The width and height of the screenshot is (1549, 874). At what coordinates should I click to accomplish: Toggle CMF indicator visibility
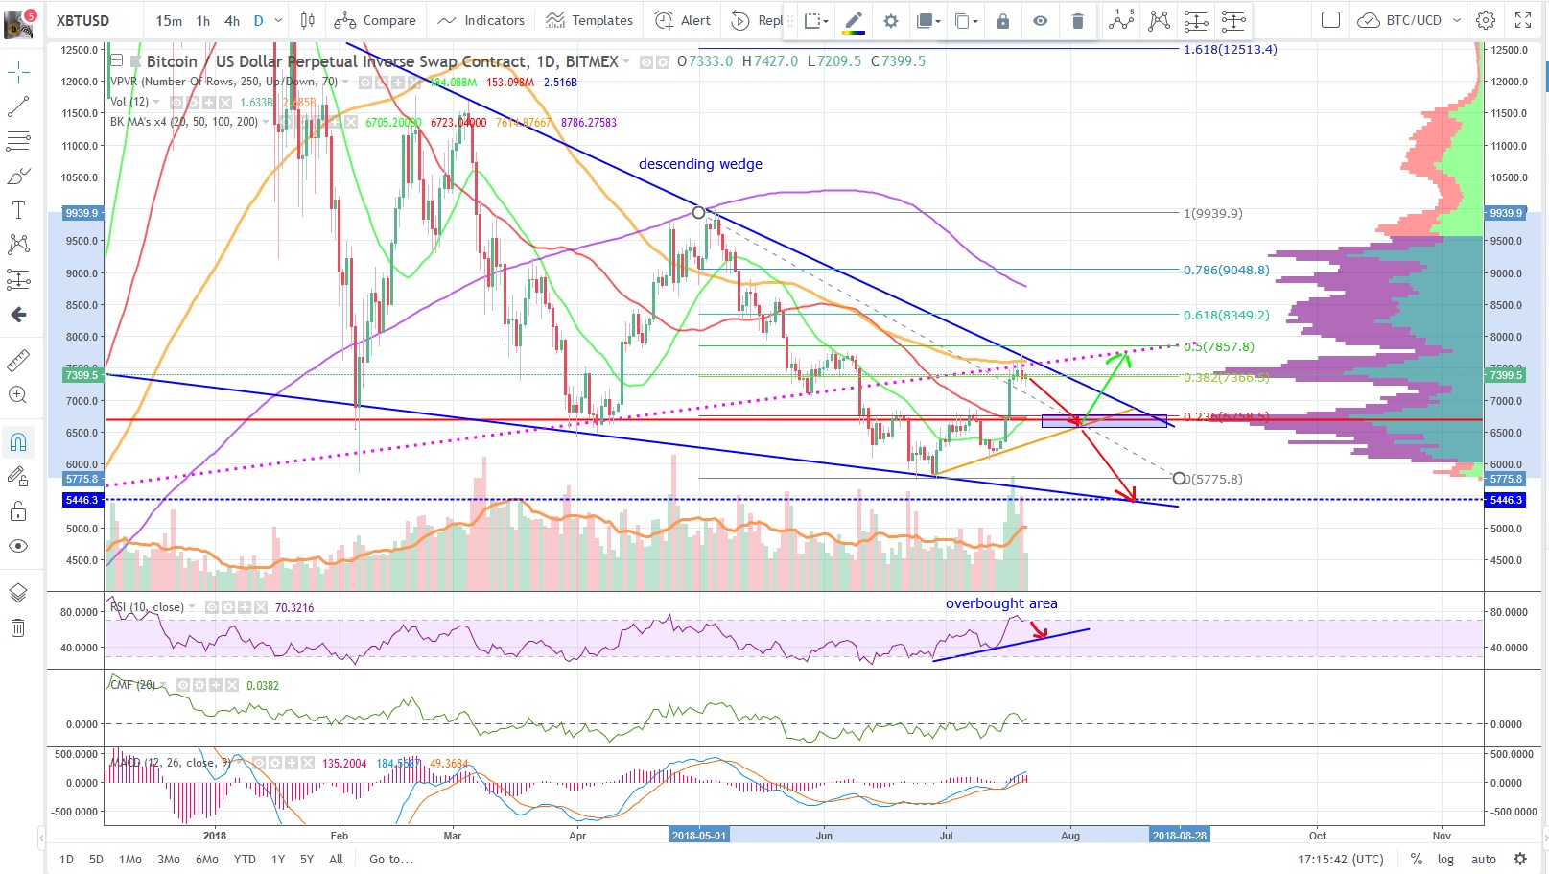click(x=182, y=685)
